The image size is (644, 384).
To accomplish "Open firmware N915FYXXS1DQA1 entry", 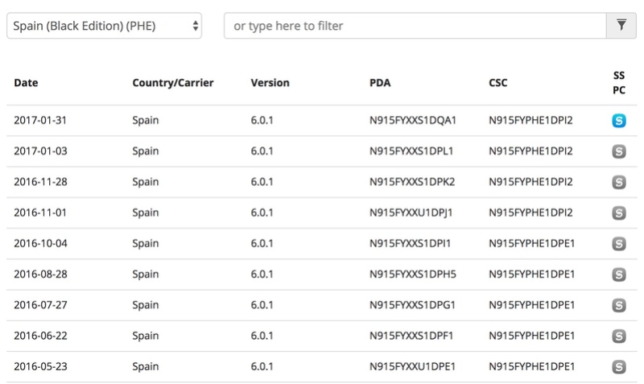I will pos(413,120).
